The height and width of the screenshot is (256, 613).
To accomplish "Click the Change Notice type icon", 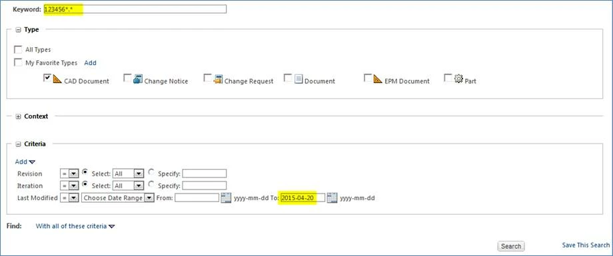I will 138,79.
